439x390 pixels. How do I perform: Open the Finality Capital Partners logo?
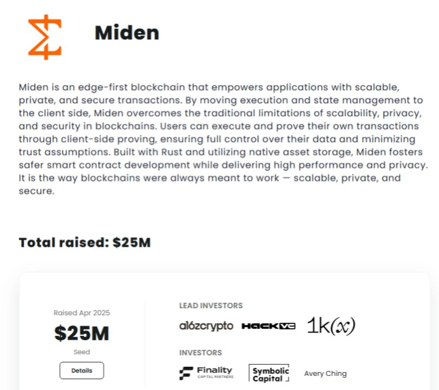[x=206, y=373]
